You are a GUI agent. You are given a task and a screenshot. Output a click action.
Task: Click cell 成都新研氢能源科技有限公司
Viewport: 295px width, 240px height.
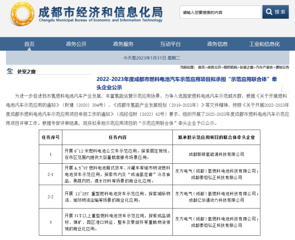tap(217, 154)
